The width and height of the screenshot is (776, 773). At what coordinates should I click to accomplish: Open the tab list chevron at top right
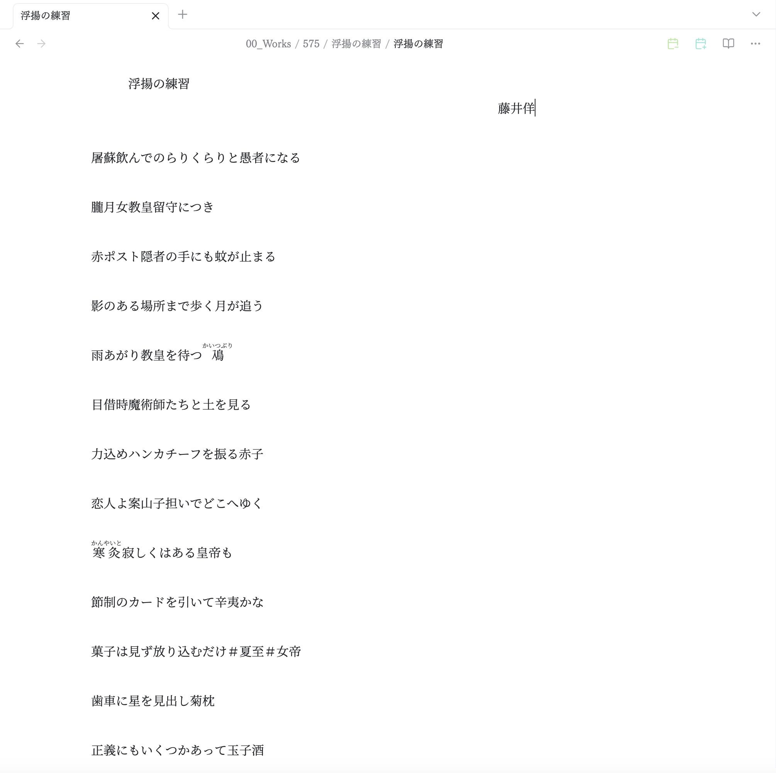pos(757,14)
